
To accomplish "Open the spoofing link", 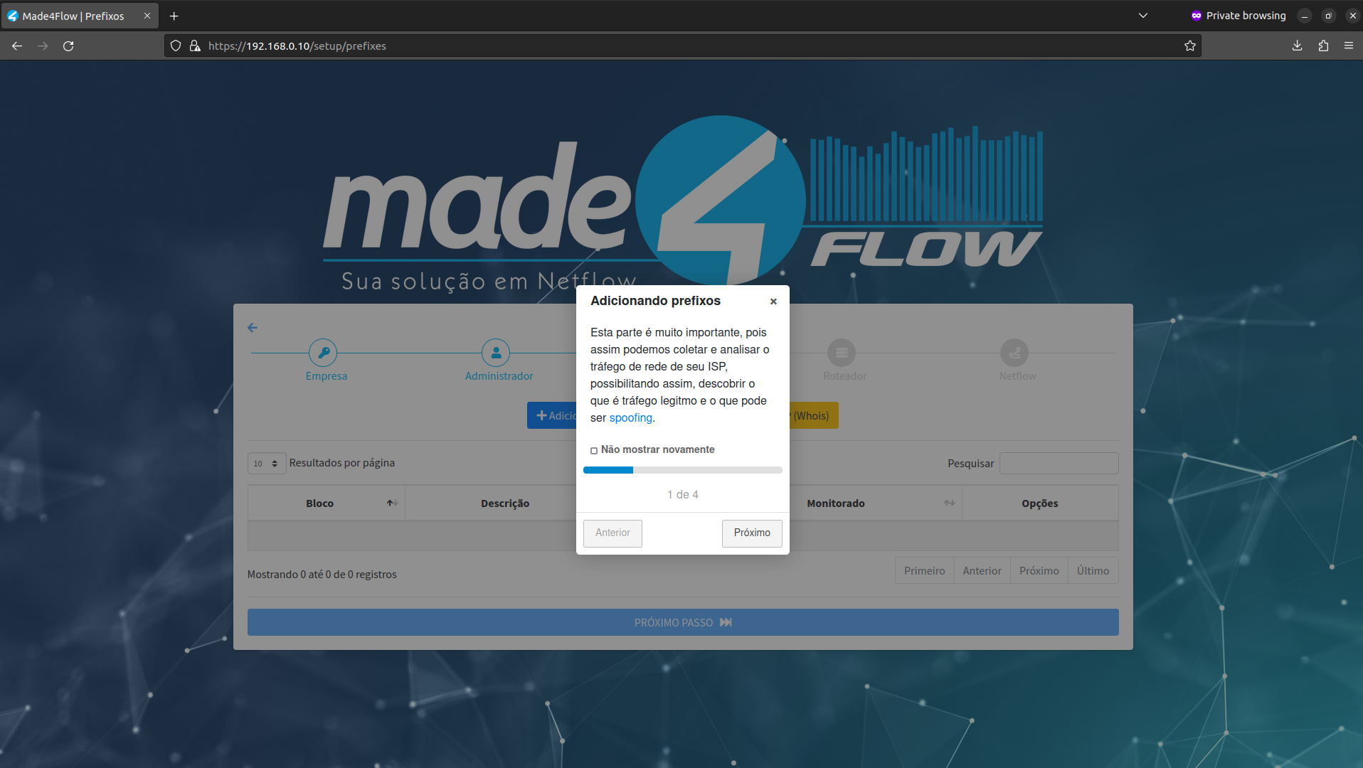I will 630,418.
